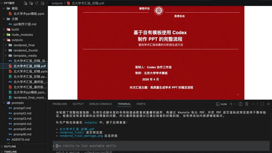Split the terminal with the split icon
Screen dimensions: 272x153
point(241,104)
